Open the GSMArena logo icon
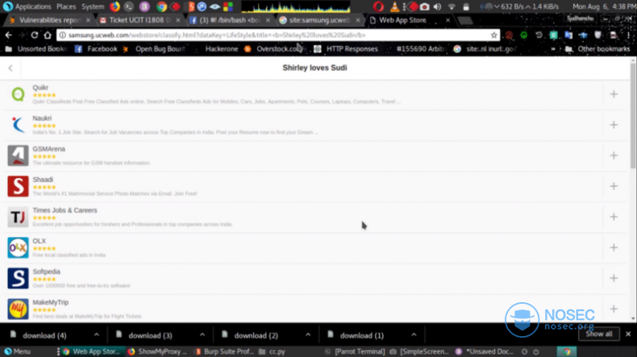This screenshot has width=637, height=357. click(x=18, y=156)
